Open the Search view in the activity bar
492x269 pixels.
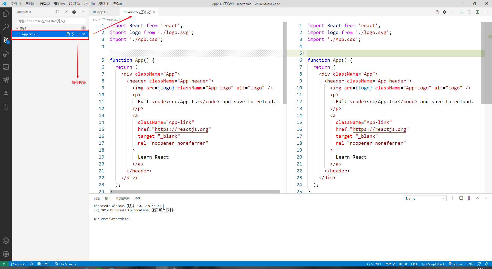[x=6, y=27]
